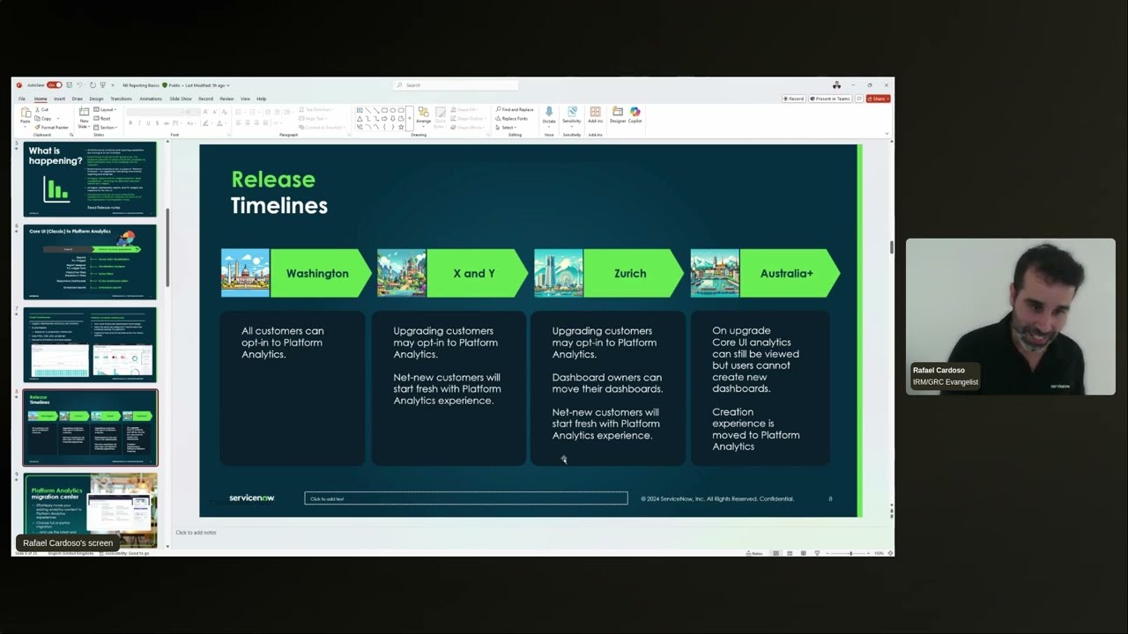Select the Platform Analytics migration center thumbnail
1128x634 pixels.
pos(90,511)
